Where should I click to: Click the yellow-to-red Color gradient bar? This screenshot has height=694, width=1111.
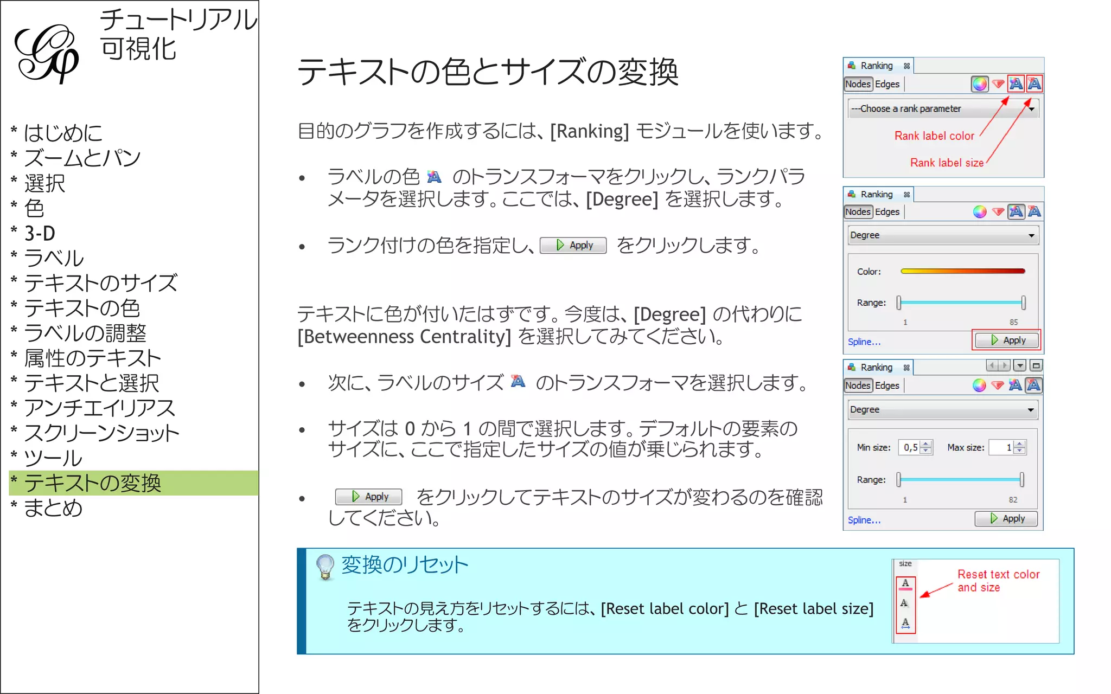962,271
